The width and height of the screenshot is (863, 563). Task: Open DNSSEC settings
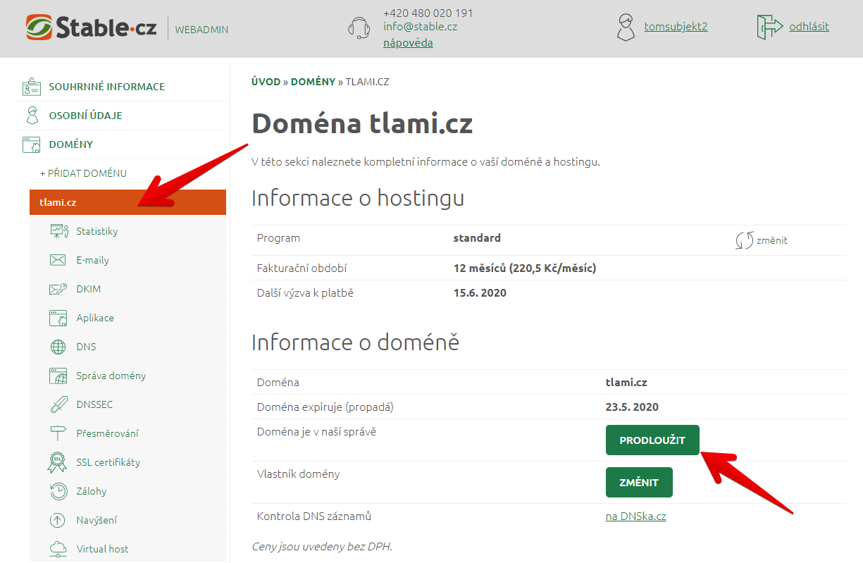(x=94, y=404)
